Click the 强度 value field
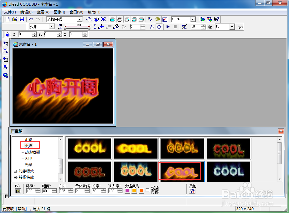Screen dimensions: 289x213 31,191
